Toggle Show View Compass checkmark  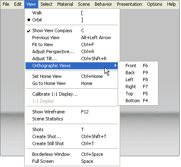[72, 31]
